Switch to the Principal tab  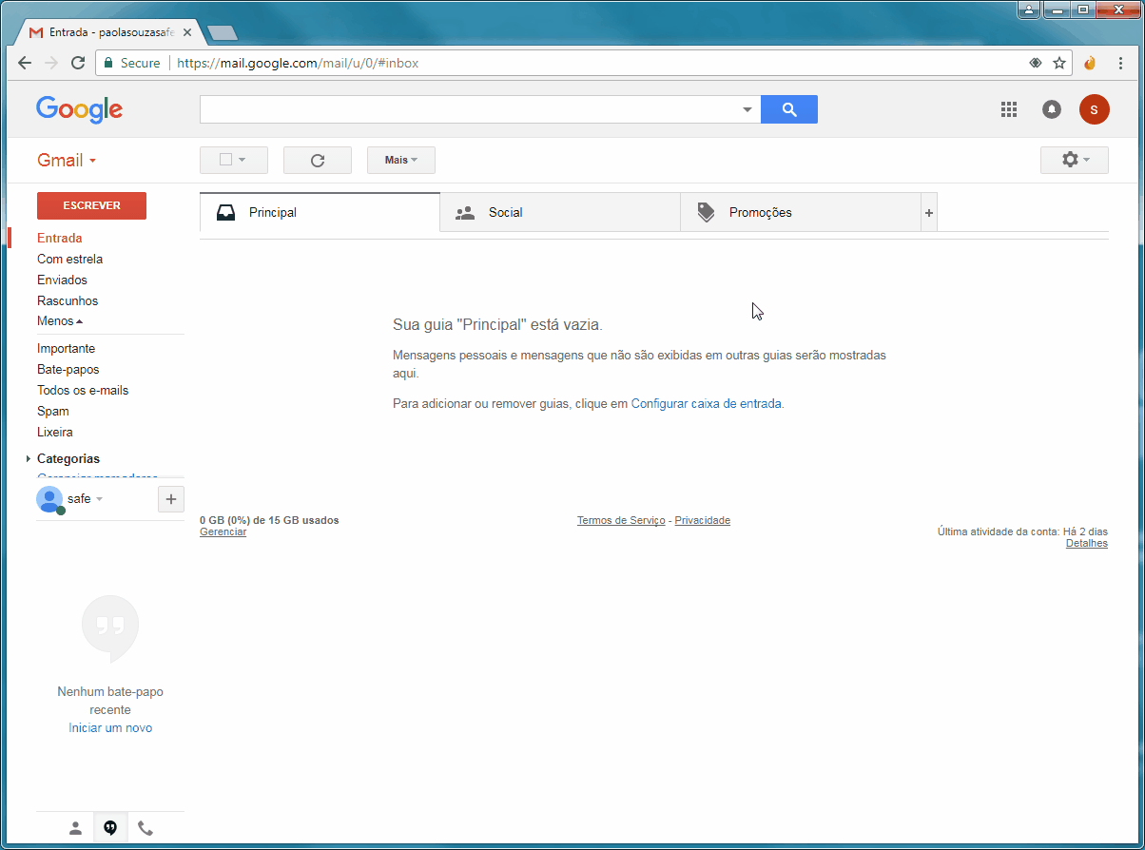320,213
